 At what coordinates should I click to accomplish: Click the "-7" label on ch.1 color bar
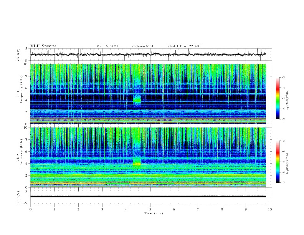click(x=283, y=119)
